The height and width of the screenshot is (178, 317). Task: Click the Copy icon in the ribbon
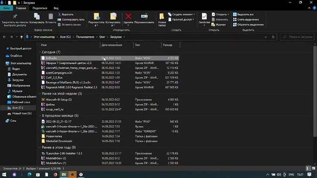click(x=37, y=16)
